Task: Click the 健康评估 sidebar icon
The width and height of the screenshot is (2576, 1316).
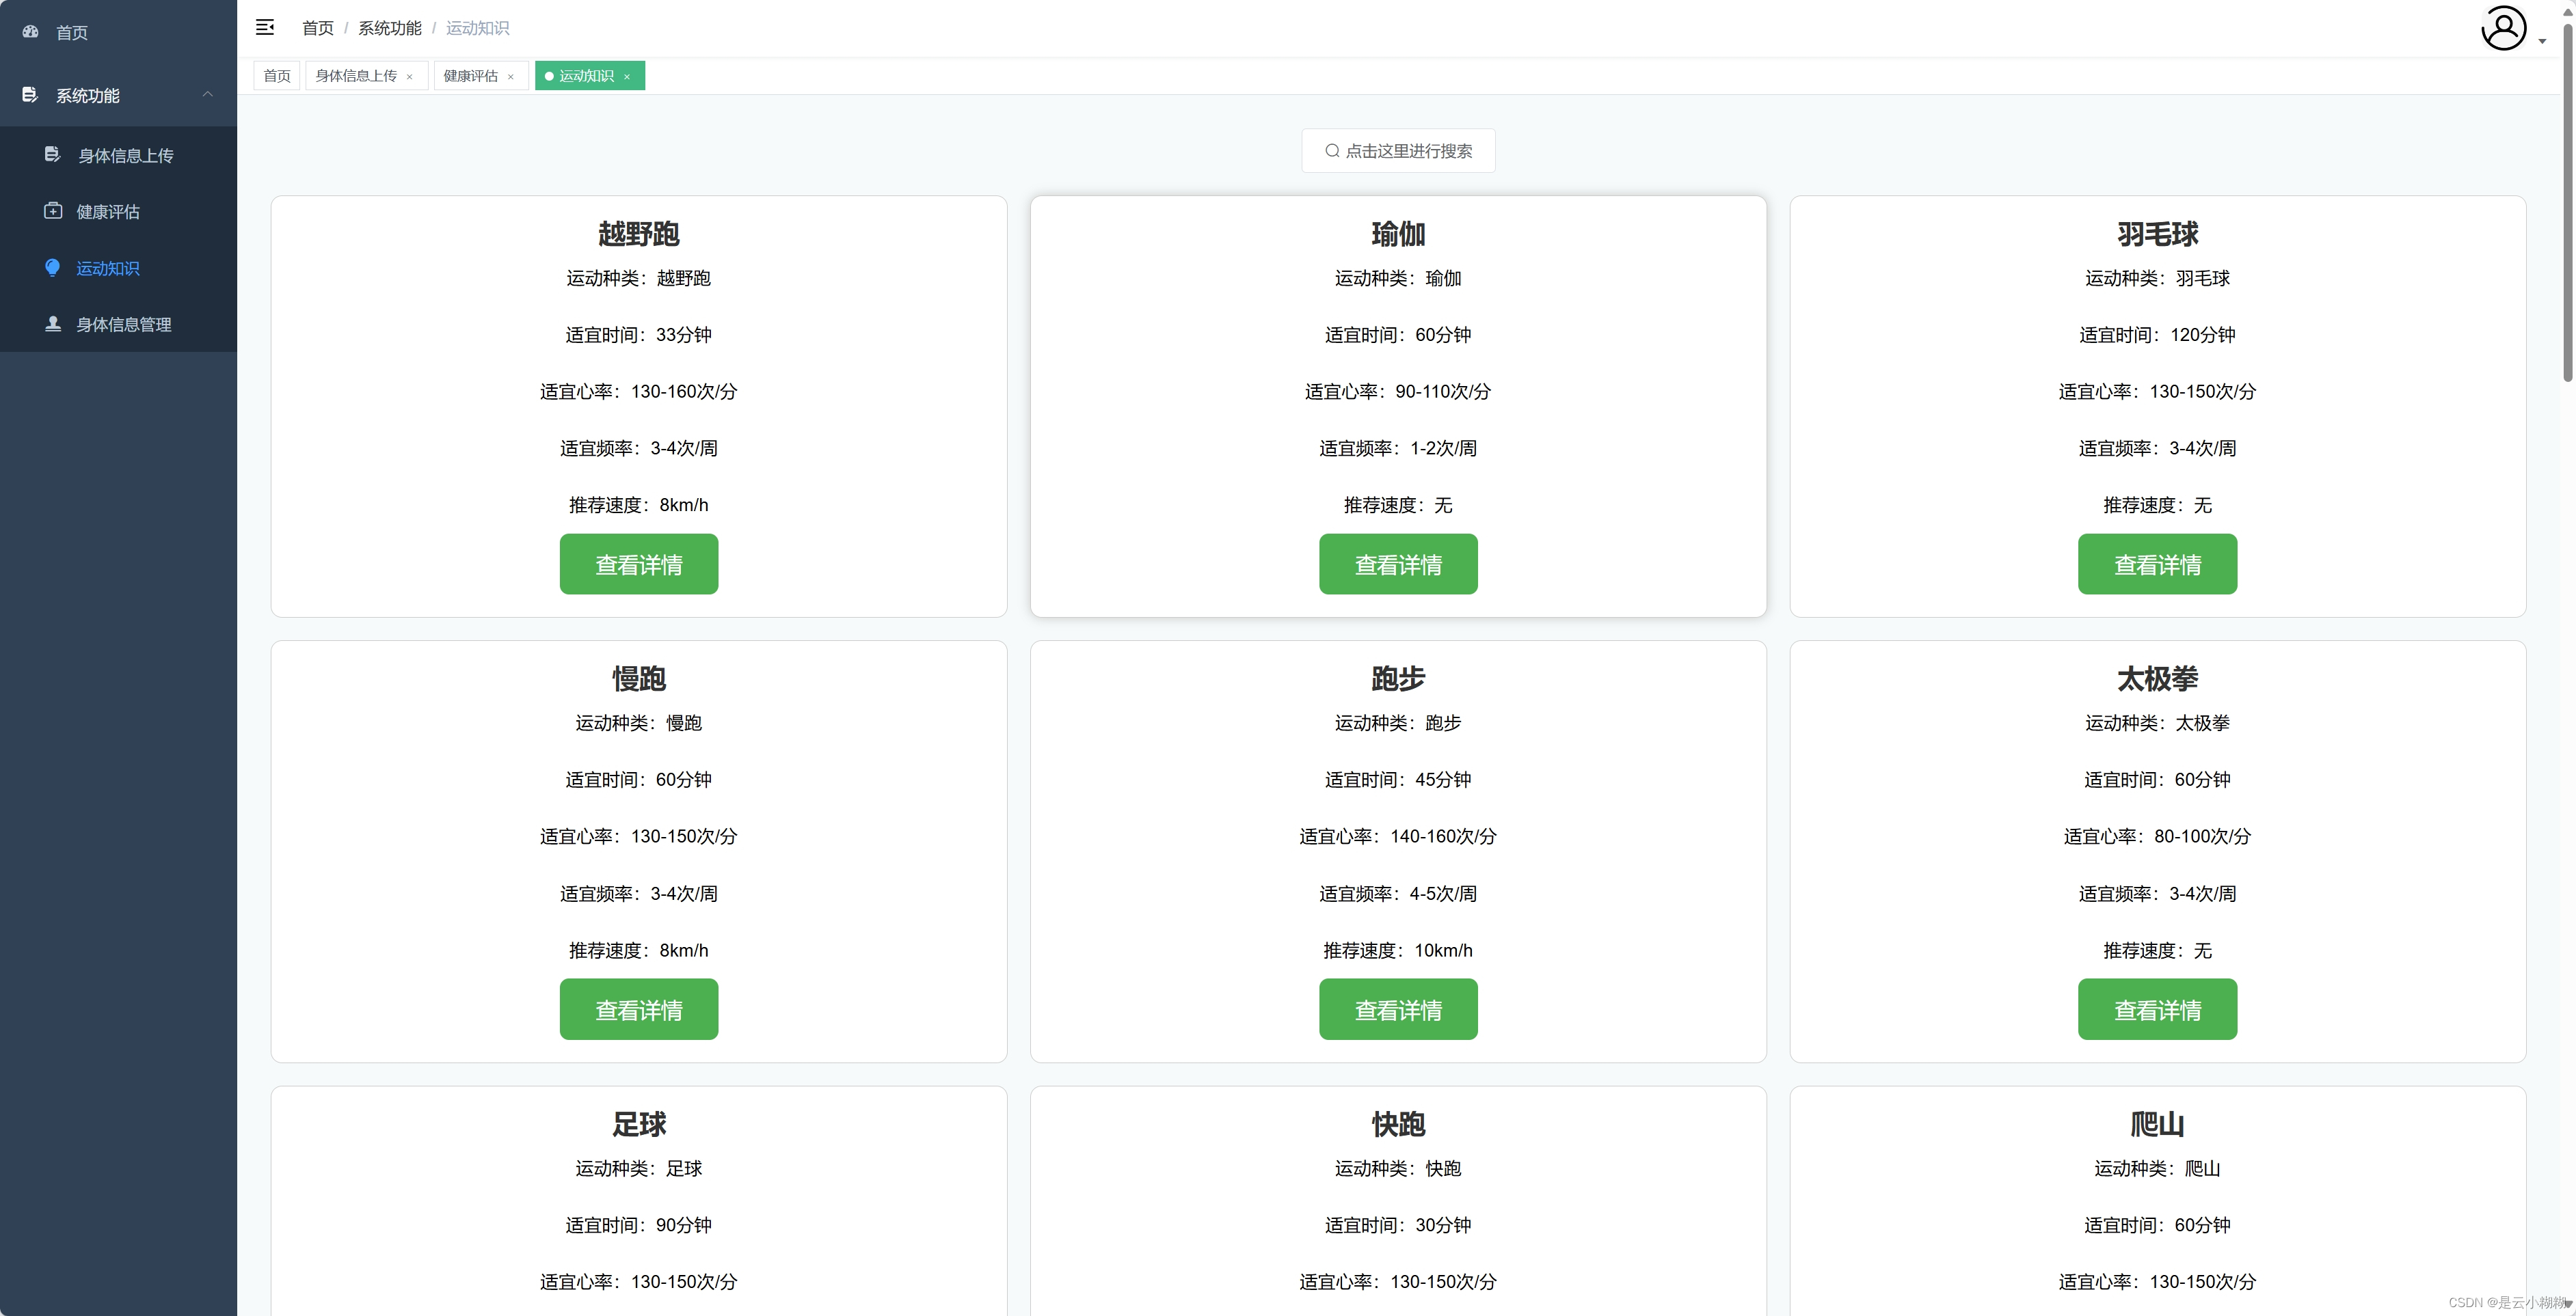Action: [53, 211]
